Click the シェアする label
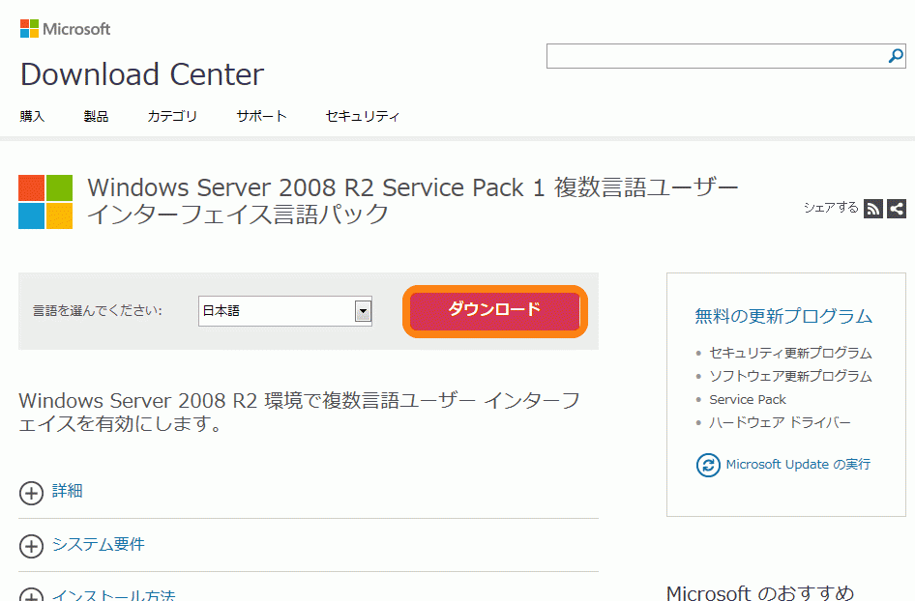The width and height of the screenshot is (915, 601). tap(831, 208)
